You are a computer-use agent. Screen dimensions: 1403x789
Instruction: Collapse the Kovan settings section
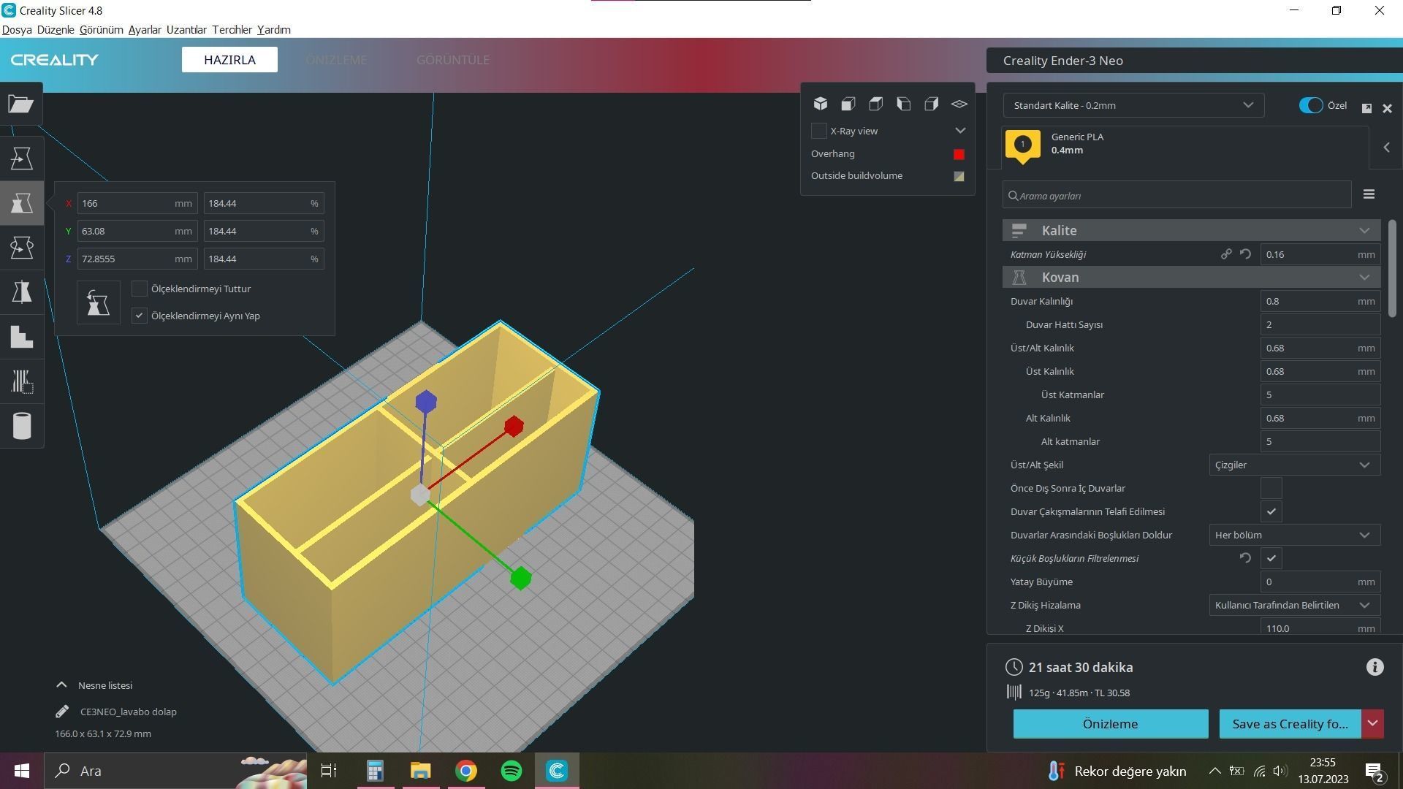pos(1364,277)
